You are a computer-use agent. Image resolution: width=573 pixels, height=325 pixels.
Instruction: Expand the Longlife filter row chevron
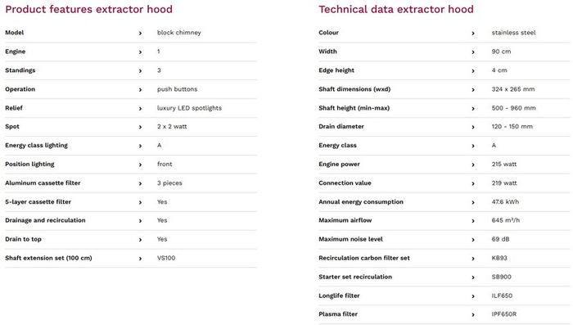click(473, 296)
